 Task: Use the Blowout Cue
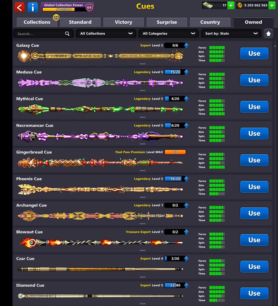point(254,240)
